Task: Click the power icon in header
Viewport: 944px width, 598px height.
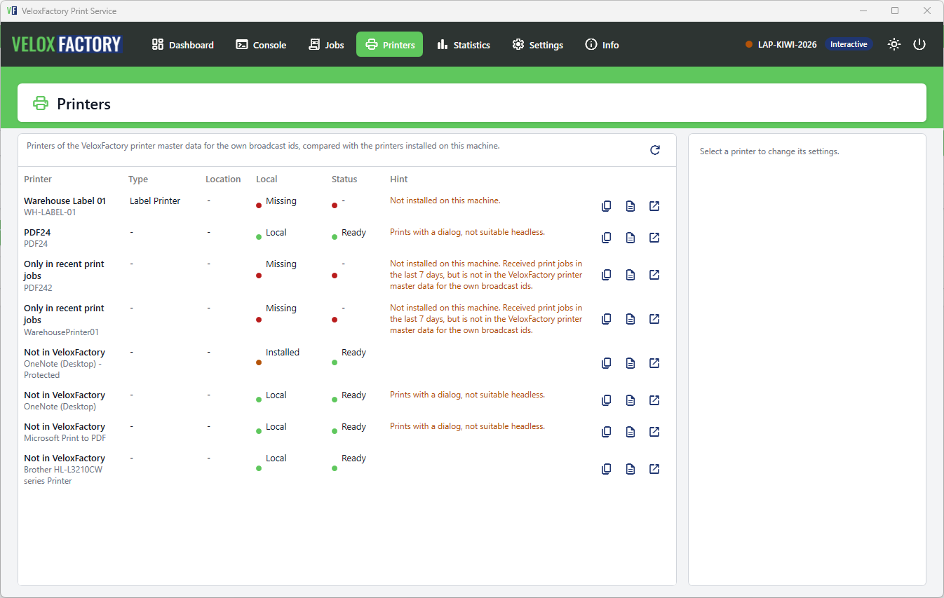Action: [x=919, y=44]
